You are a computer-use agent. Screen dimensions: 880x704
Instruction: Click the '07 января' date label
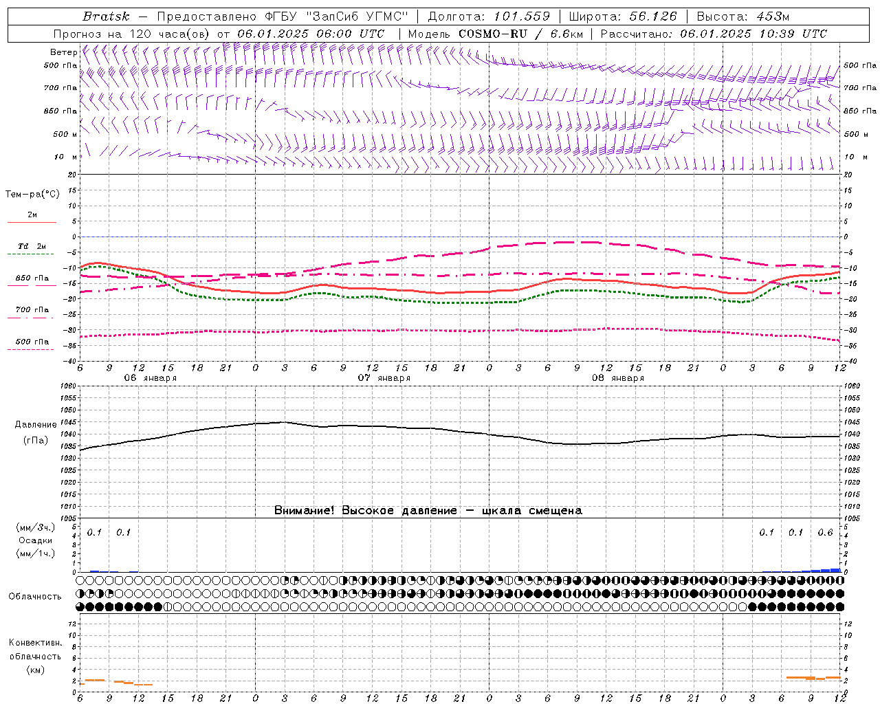pos(384,378)
